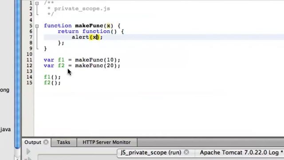Screen dimensions: 284x160
Task: Switch to the Output tab
Action: 33,142
